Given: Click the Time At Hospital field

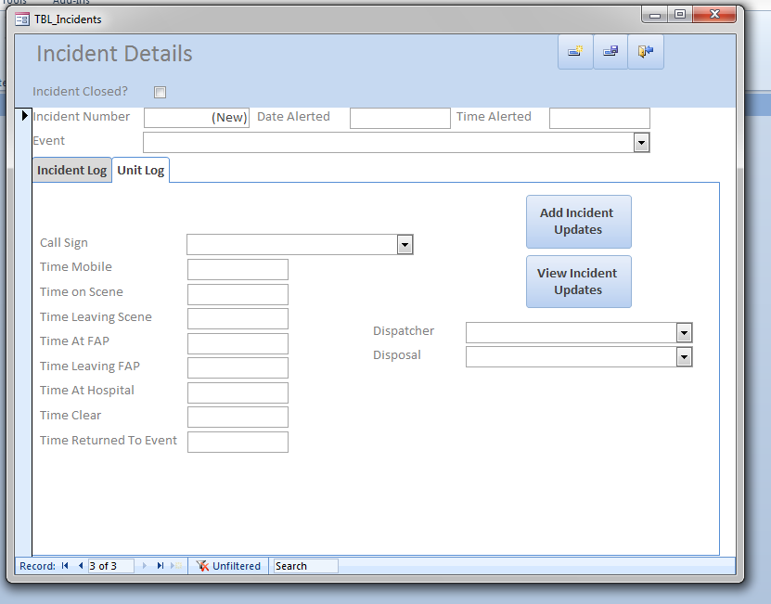Looking at the screenshot, I should [238, 392].
